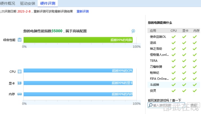Viewport: 201px width, 114px height.
Task: Click the memory stick icon beside 内存
Action: point(20,94)
